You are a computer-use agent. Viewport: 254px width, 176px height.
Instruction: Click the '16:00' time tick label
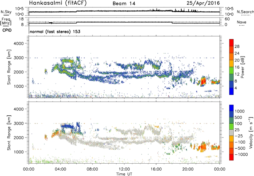pos(156,169)
